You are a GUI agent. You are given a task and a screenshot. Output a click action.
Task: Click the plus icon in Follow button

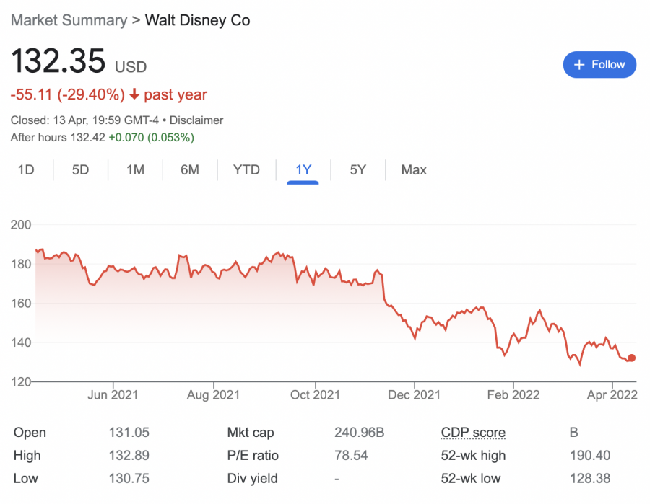(x=578, y=65)
